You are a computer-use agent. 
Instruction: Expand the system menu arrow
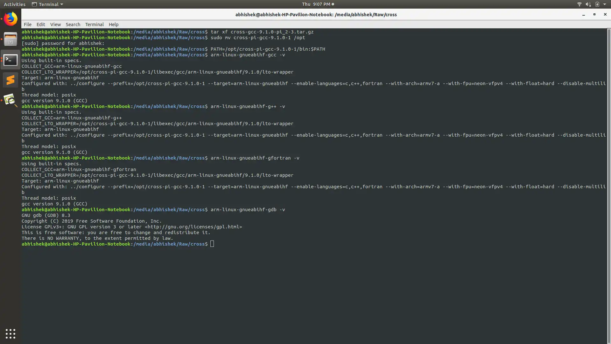coord(605,4)
